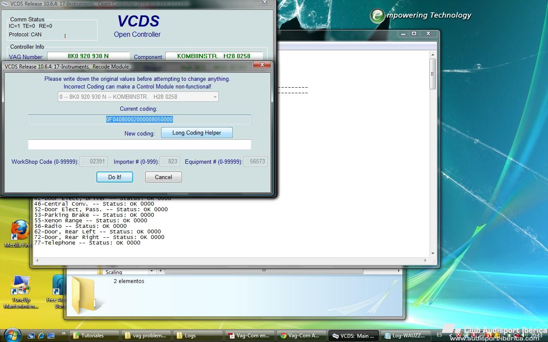548x342 pixels.
Task: Switch to VCDS Main taskbar button
Action: (354, 336)
